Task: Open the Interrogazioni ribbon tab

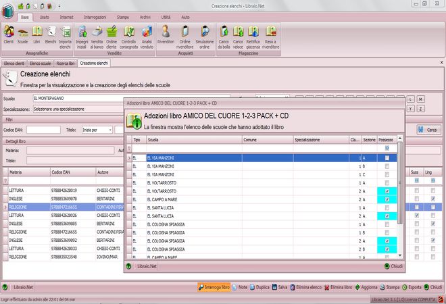Action: 95,18
